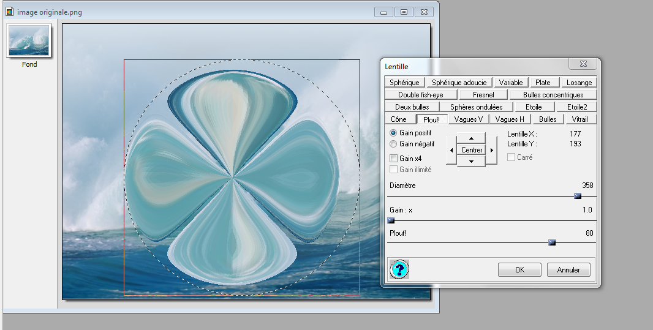Click the Annuler button
The height and width of the screenshot is (330, 653).
[568, 269]
